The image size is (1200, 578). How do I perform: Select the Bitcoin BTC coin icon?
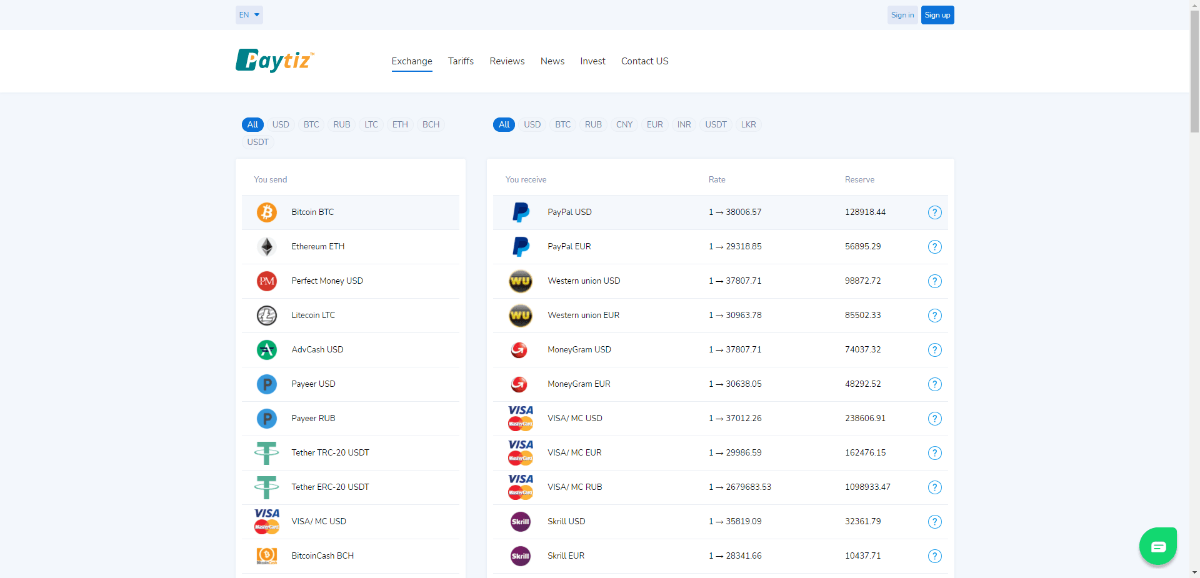(267, 212)
